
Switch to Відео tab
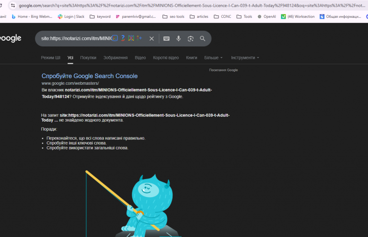[140, 57]
